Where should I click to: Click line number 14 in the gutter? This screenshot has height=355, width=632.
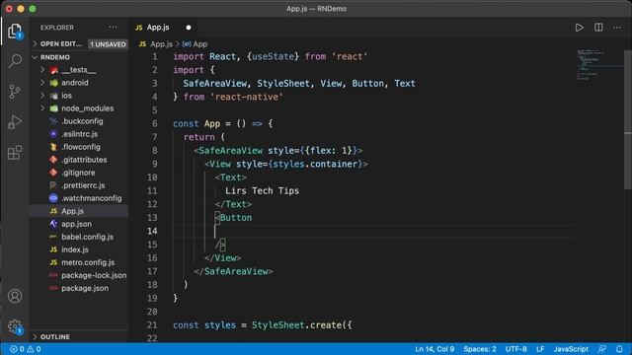(152, 231)
